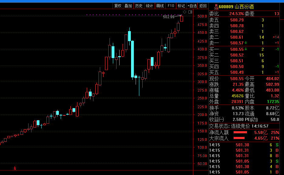Screen dimensions: 284x175
Task: Open F10 company information
Action: [x=171, y=6]
